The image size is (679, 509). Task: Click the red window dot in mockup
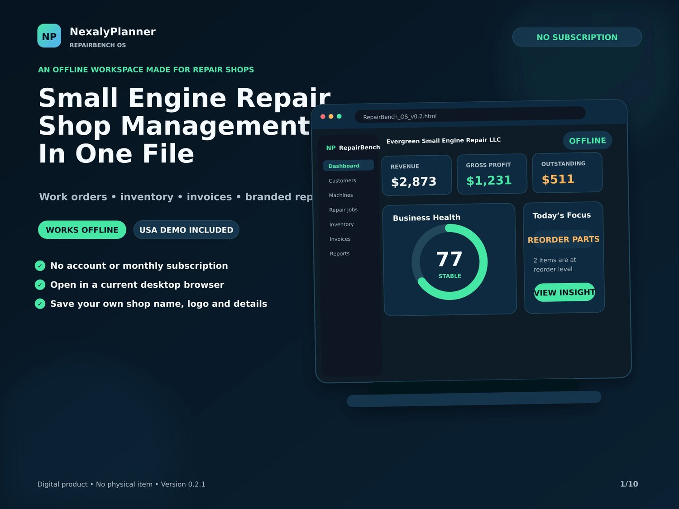pyautogui.click(x=323, y=117)
